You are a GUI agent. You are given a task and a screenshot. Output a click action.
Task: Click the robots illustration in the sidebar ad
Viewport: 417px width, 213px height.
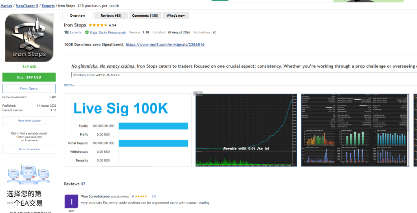click(x=29, y=174)
